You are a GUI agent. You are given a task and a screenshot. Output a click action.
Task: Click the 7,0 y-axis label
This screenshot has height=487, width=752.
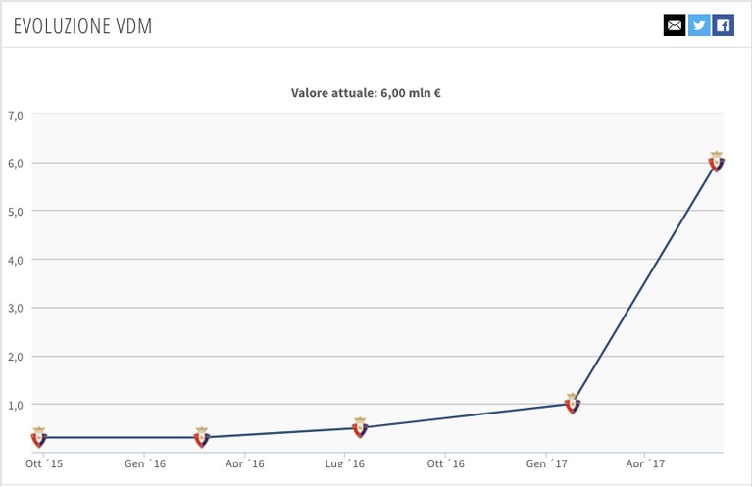pyautogui.click(x=16, y=116)
